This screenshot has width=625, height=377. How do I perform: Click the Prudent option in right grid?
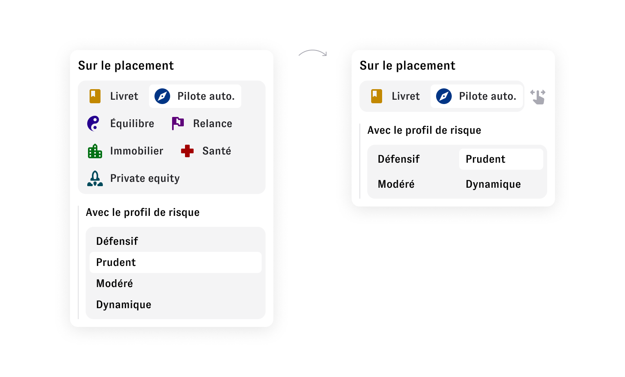[x=501, y=159]
